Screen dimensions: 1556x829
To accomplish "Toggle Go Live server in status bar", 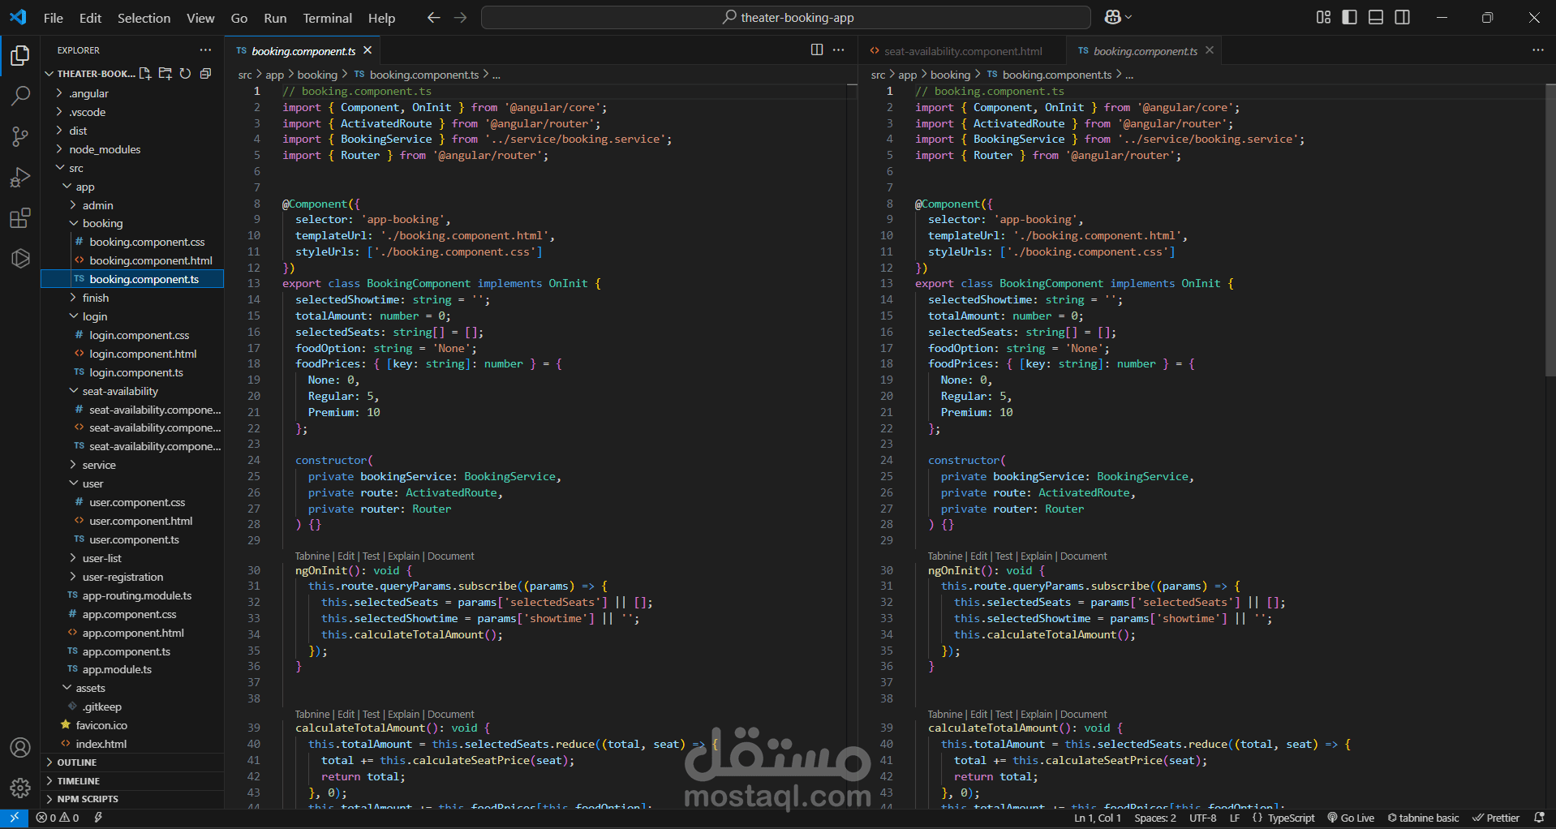I will pos(1351,818).
